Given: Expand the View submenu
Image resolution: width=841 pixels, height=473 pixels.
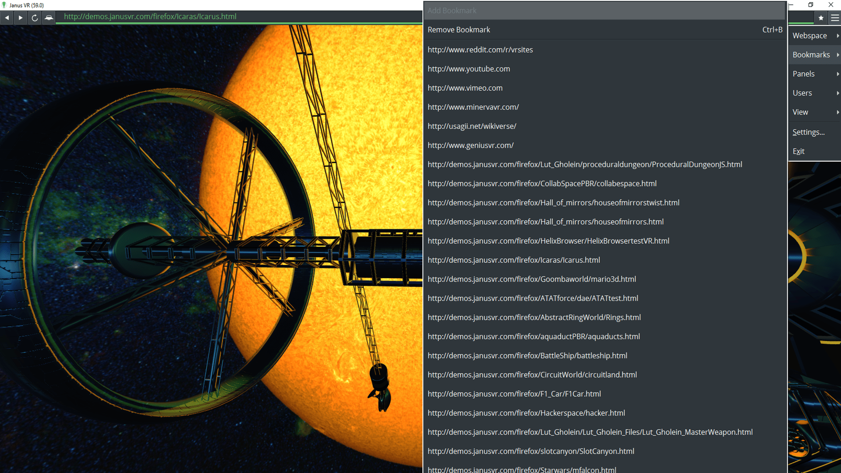Looking at the screenshot, I should click(x=800, y=112).
